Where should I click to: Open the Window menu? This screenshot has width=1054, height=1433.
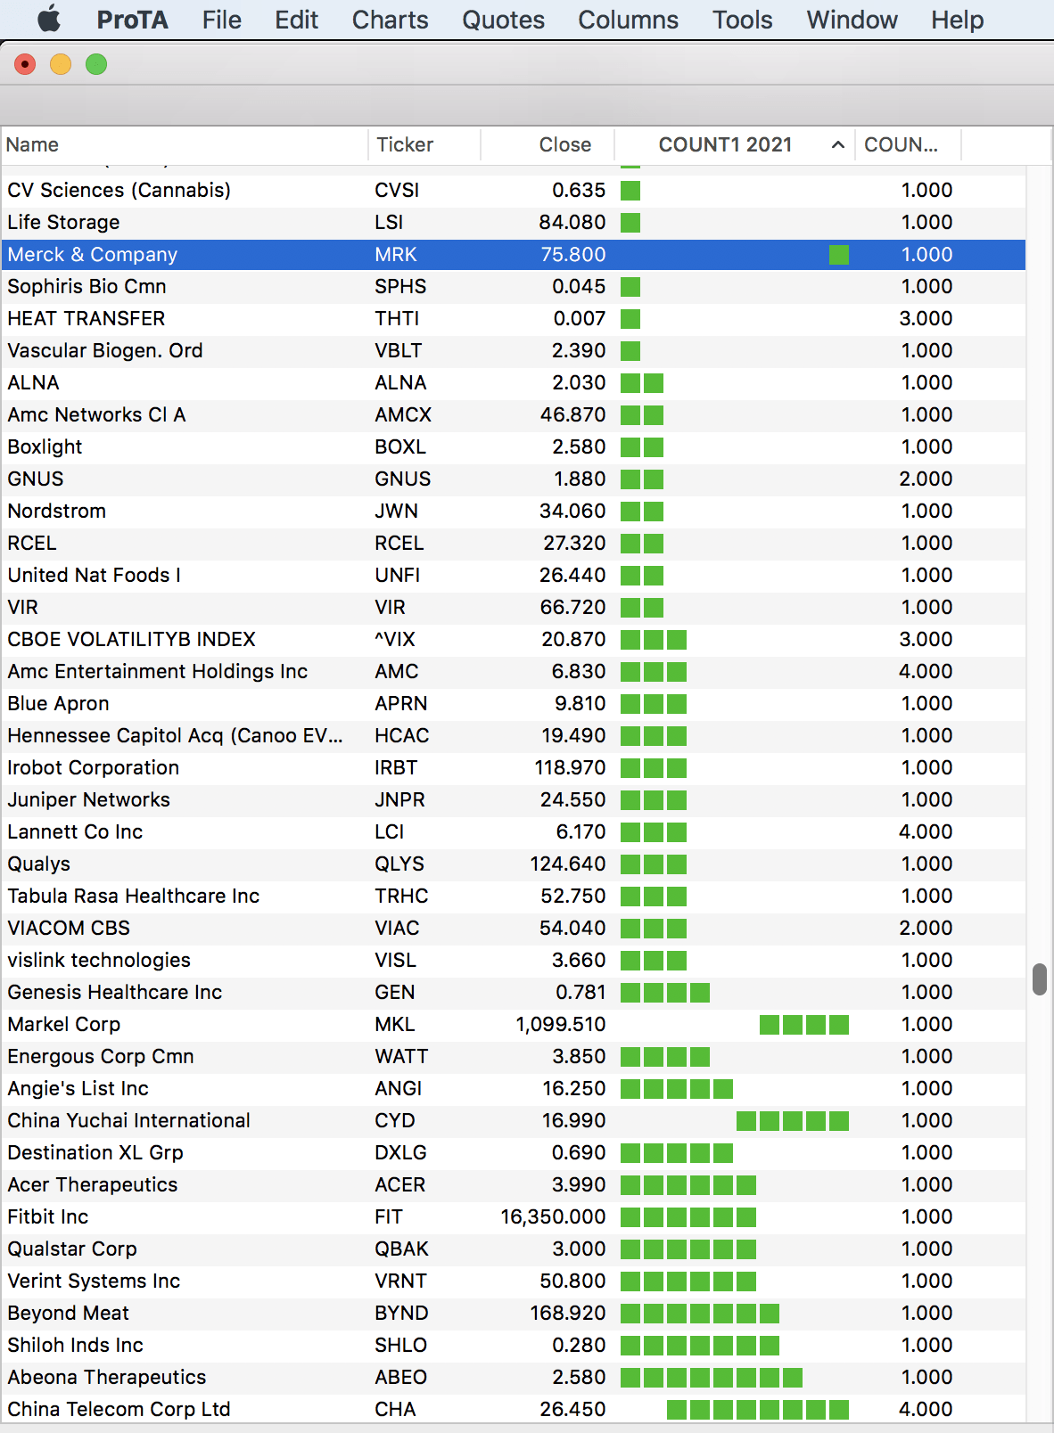coord(852,20)
